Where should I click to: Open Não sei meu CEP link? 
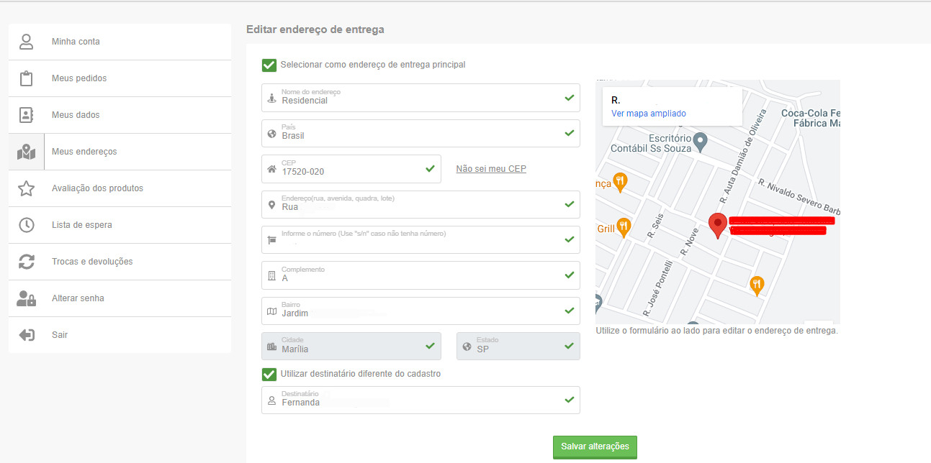tap(491, 169)
